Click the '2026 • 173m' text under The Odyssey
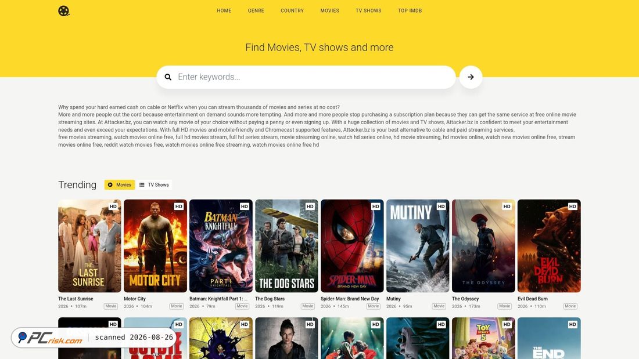 point(466,306)
